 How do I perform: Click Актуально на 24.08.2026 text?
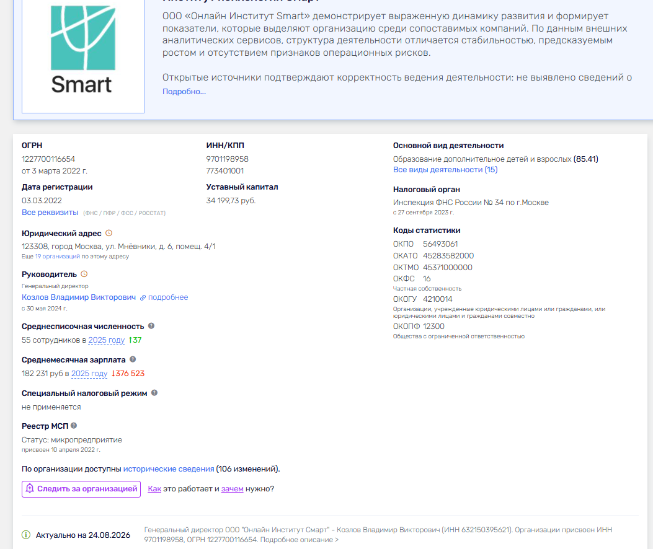click(83, 535)
